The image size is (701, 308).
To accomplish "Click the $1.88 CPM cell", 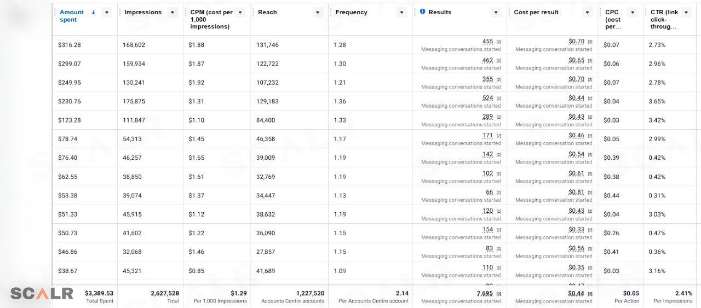I will 196,45.
